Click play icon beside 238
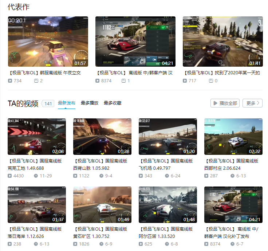 point(10,244)
